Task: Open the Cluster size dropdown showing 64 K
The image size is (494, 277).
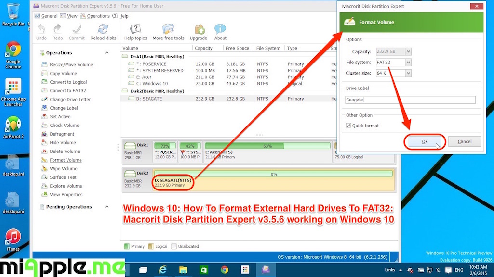Action: [409, 73]
